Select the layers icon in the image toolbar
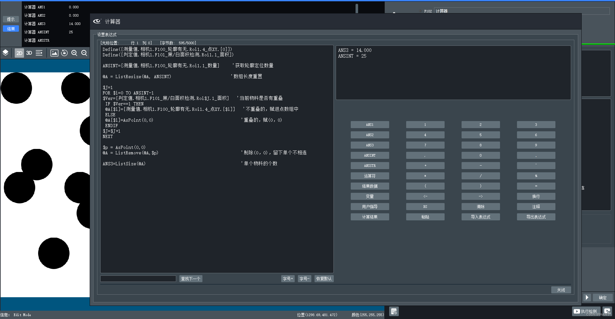The width and height of the screenshot is (615, 319). (5, 53)
